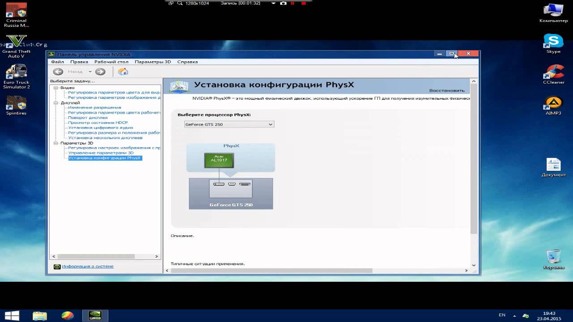
Task: Pause the recording with red pause icon
Action: click(293, 3)
